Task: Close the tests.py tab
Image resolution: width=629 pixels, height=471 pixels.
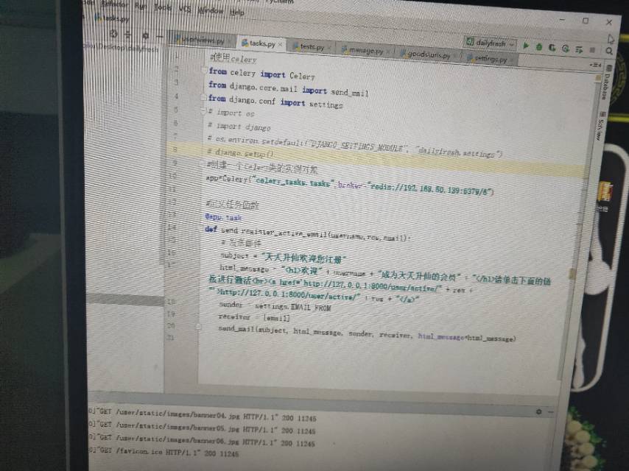Action: [329, 48]
